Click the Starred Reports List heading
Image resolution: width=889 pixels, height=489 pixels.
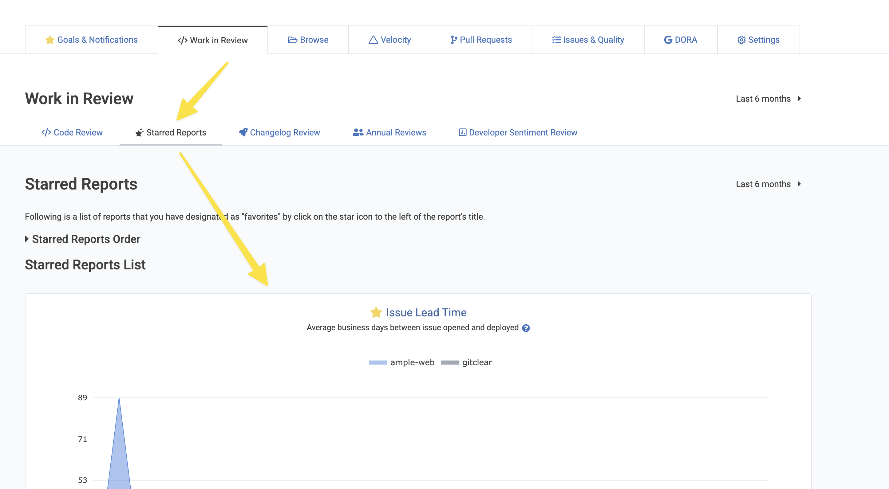click(x=85, y=265)
